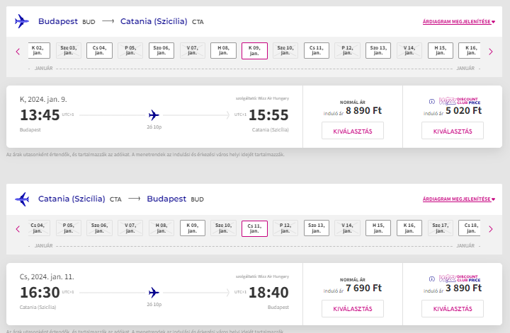The width and height of the screenshot is (510, 333).
Task: Click info icon next to return WIZZ Discount Club price
Action: coord(431,279)
